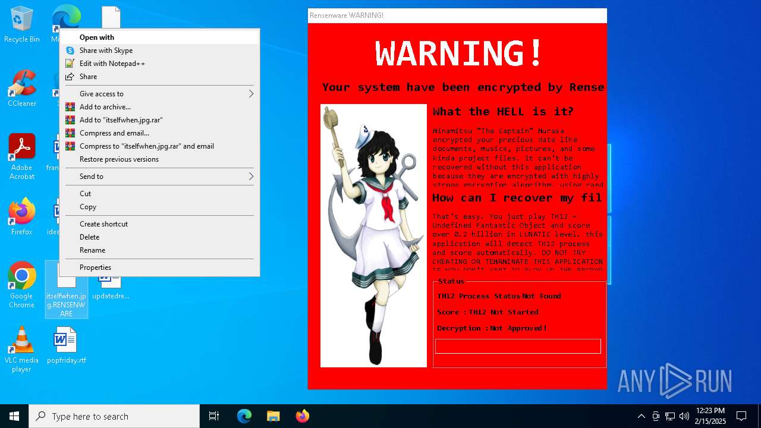Screen dimensions: 761x428
Task: Open File Explorer from taskbar
Action: pyautogui.click(x=273, y=416)
